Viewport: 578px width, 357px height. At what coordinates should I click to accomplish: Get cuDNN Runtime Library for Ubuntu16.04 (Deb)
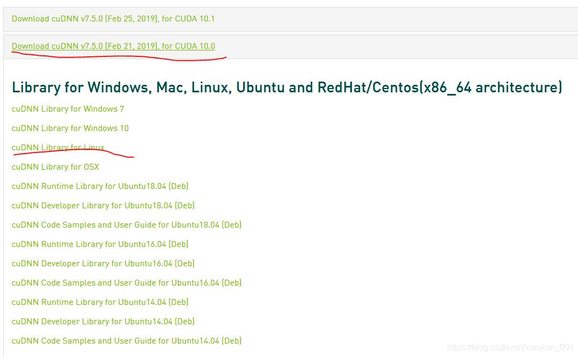tap(100, 244)
